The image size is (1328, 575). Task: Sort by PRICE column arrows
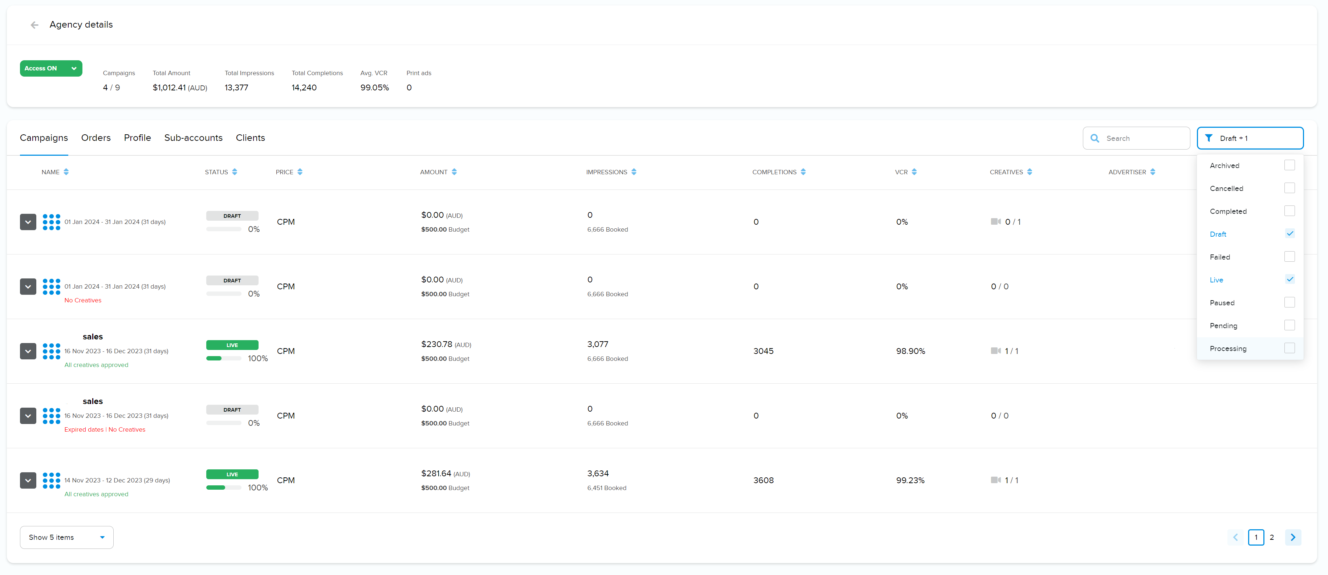tap(300, 172)
